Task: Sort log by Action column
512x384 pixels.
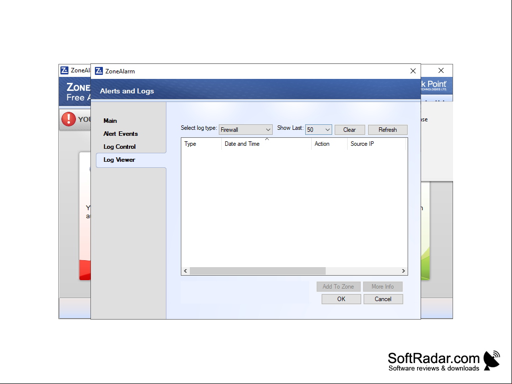Action: pos(329,144)
